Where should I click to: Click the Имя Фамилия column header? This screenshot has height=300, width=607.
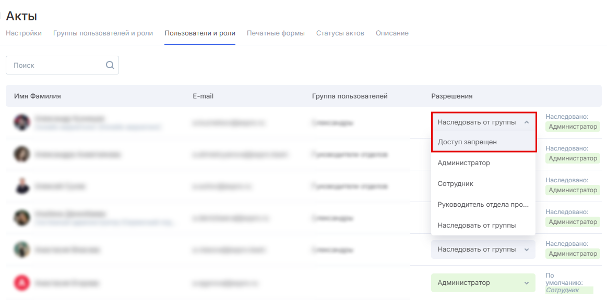38,96
